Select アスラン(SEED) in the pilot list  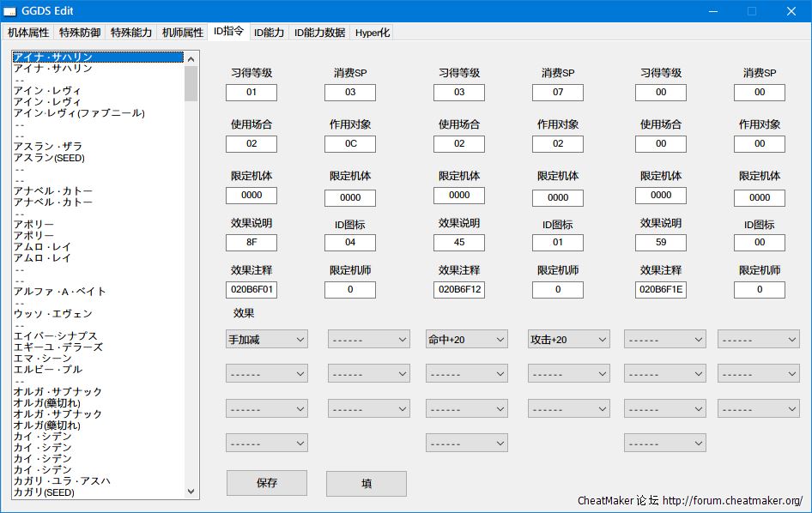[49, 158]
